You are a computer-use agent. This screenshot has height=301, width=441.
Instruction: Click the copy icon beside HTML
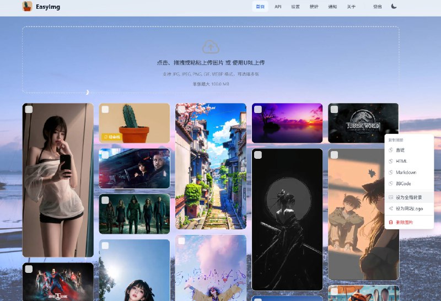coord(391,161)
